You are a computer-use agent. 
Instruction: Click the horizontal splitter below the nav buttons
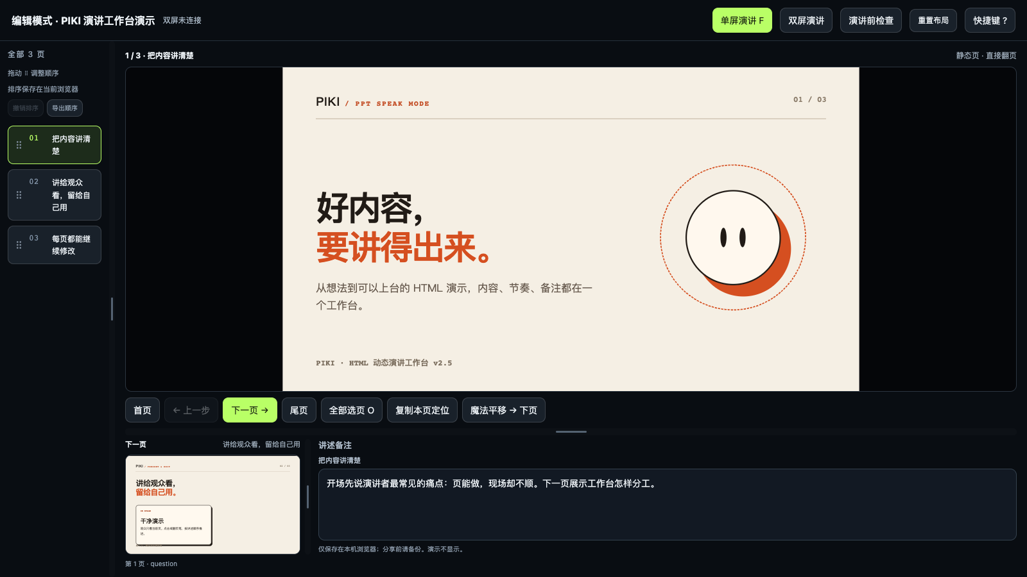coord(571,431)
